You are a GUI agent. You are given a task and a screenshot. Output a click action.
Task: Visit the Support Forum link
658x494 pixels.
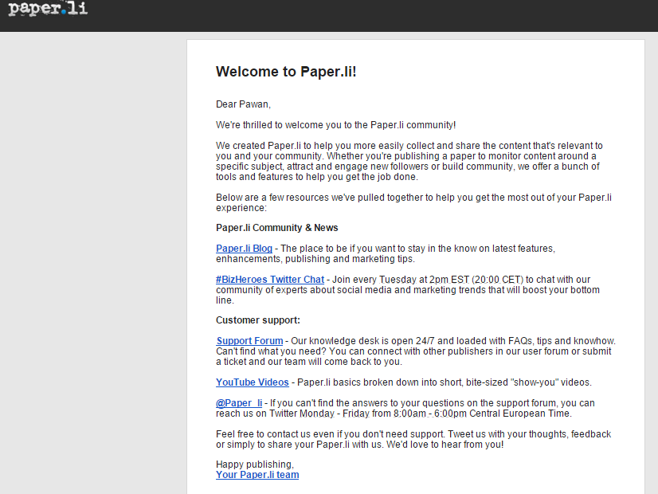point(249,341)
